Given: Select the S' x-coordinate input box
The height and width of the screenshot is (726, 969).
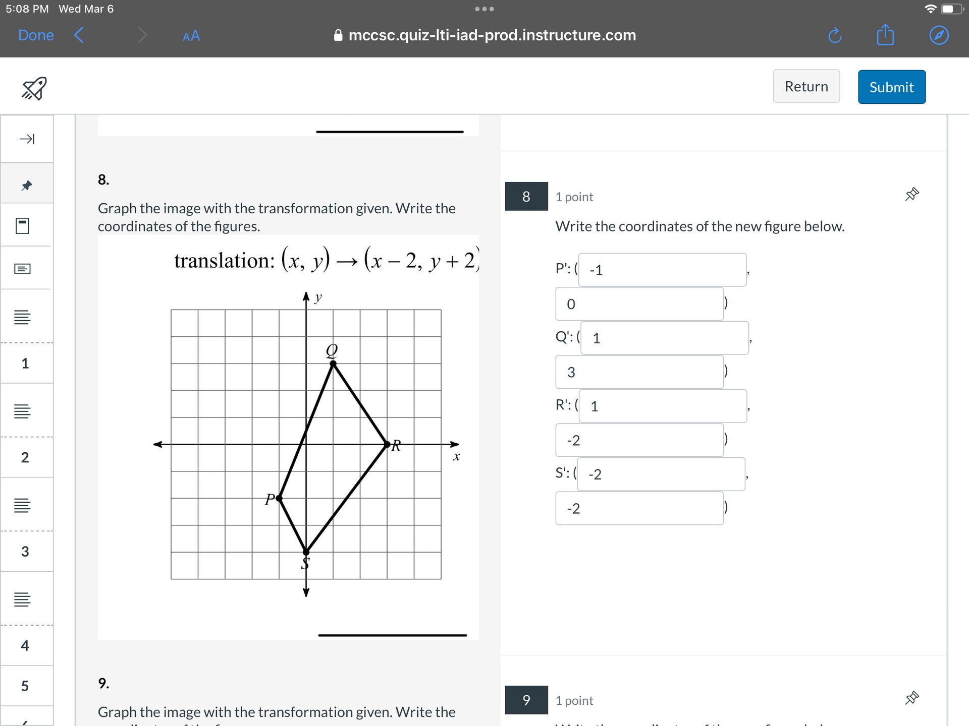Looking at the screenshot, I should point(661,474).
